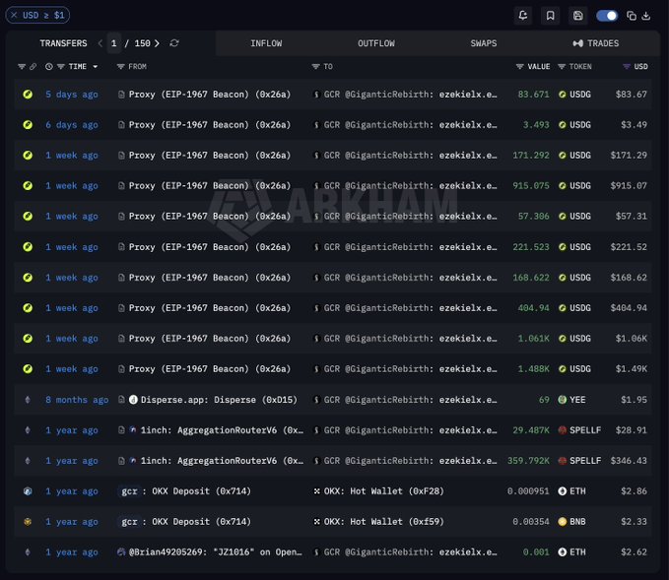
Task: Open 1inch AggregationRouterV6 on $346.43 row
Action: pyautogui.click(x=222, y=461)
